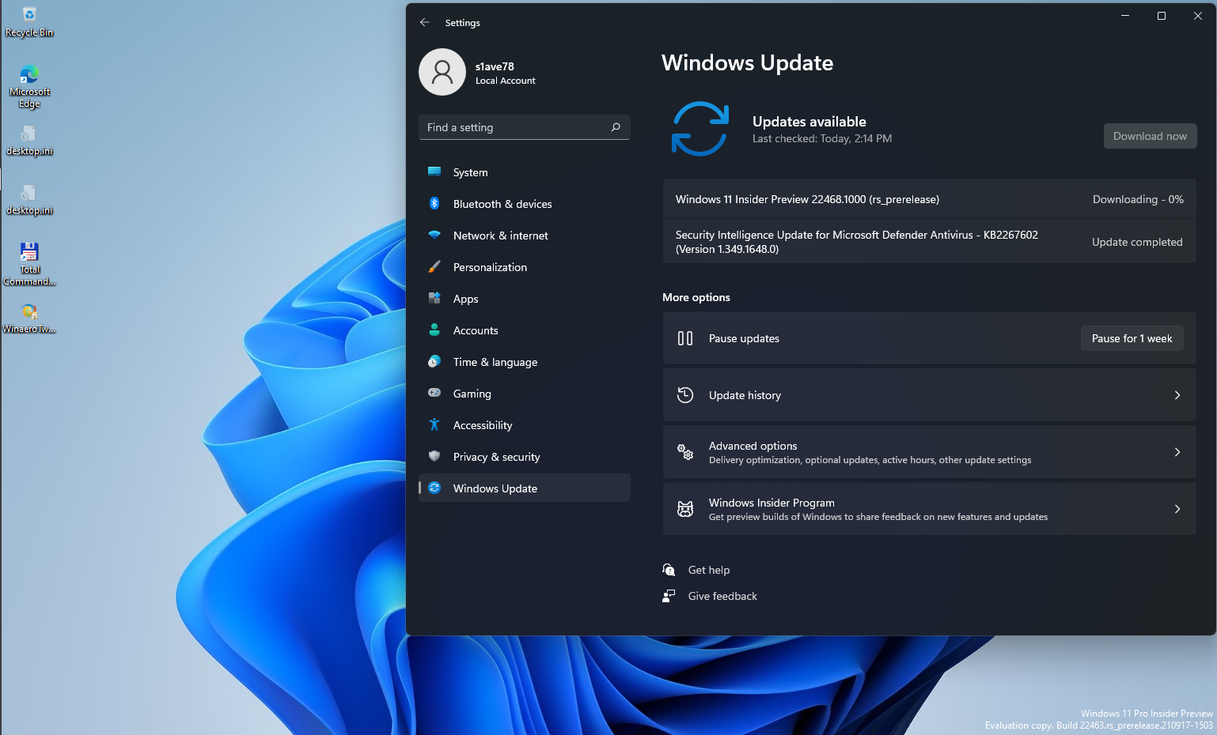Viewport: 1217px width, 735px height.
Task: Click the Insider Program cat icon
Action: tap(685, 509)
